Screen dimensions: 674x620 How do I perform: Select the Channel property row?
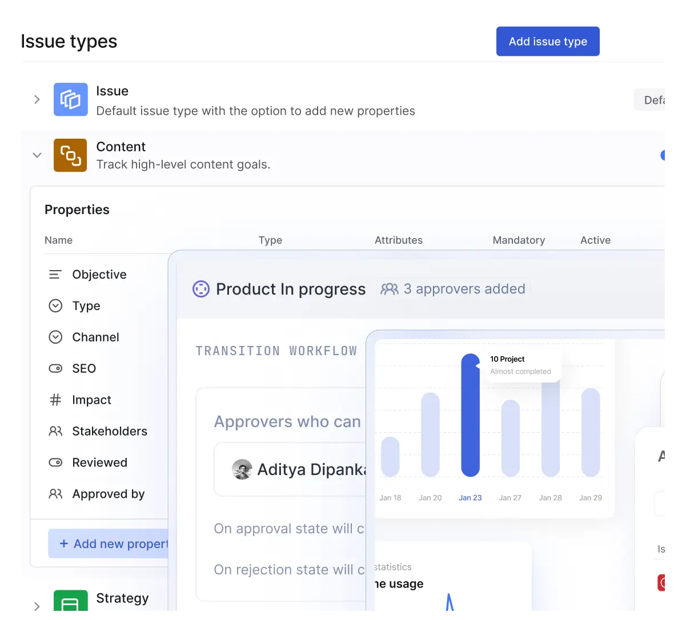pos(95,337)
